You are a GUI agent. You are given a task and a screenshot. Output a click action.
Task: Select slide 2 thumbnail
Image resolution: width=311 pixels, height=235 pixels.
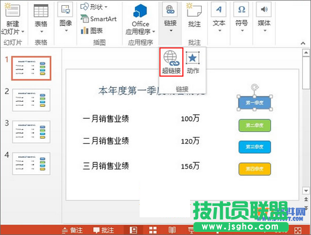tap(31, 100)
